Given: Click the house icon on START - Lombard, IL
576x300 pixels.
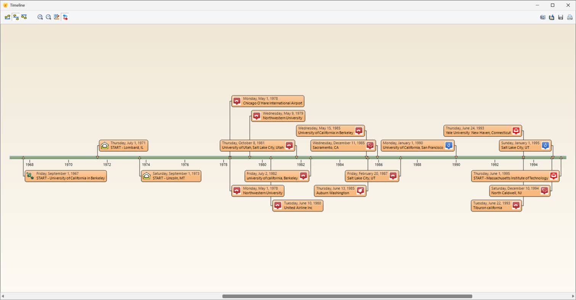Looking at the screenshot, I should tap(105, 145).
